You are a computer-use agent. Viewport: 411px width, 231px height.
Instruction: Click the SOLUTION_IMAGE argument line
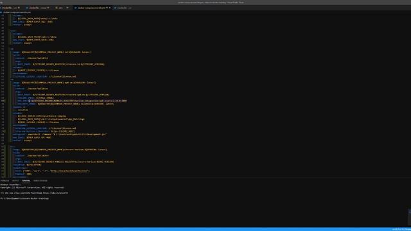click(66, 104)
